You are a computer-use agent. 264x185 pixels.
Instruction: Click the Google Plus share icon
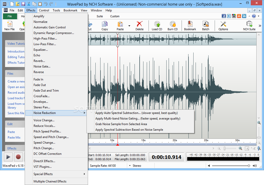point(234,16)
